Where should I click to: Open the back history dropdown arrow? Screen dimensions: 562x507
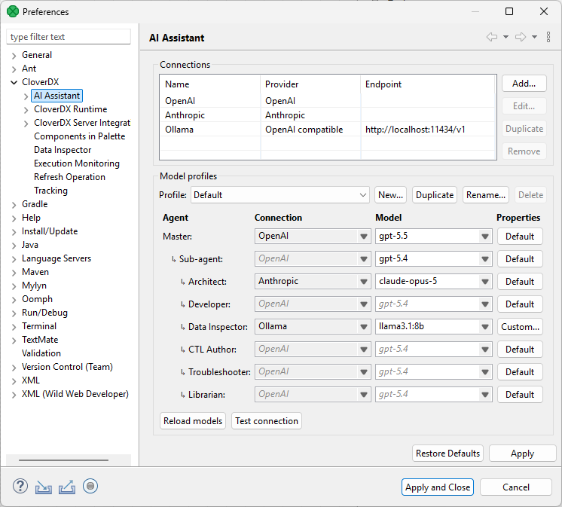pos(505,37)
